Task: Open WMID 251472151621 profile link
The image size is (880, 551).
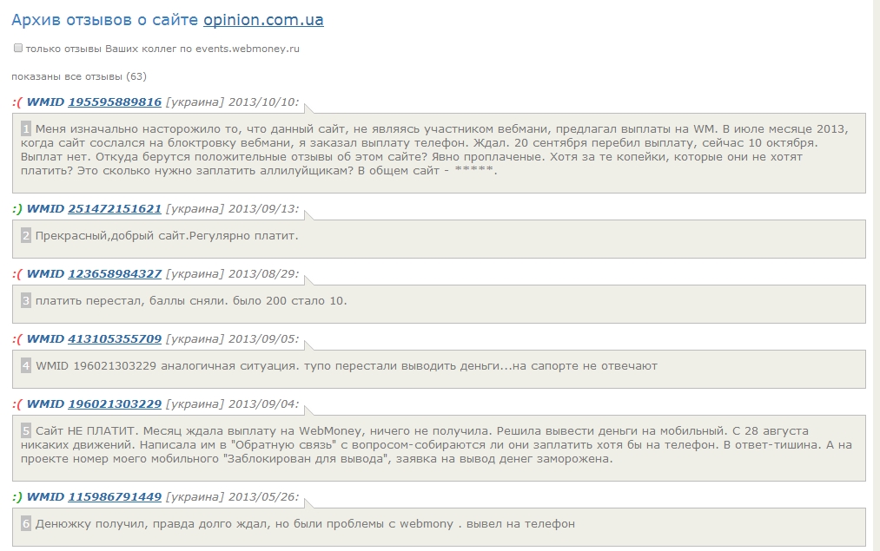Action: (115, 209)
